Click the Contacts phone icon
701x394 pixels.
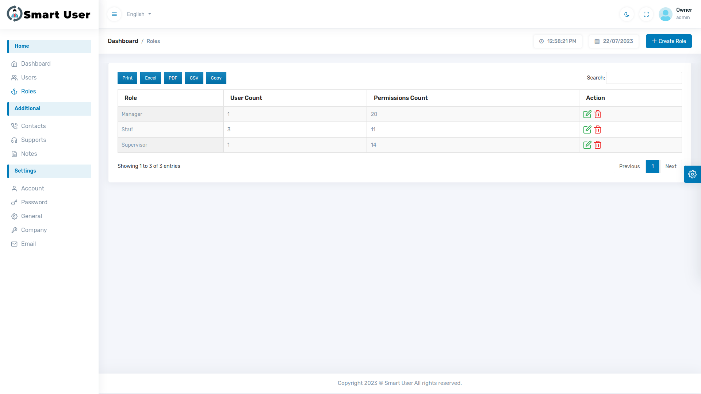coord(14,126)
